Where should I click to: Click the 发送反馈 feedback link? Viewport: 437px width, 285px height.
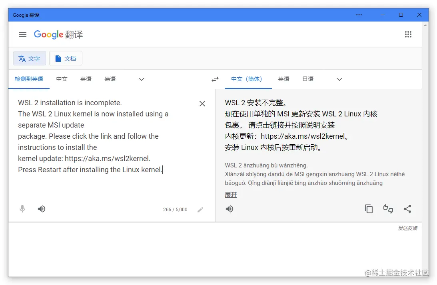pos(407,228)
